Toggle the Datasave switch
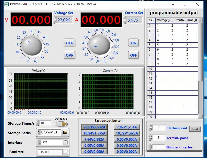 point(61,124)
